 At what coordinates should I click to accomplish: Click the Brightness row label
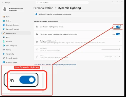43,48
